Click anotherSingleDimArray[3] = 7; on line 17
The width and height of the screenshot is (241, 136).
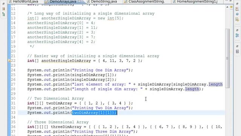[x=61, y=37]
